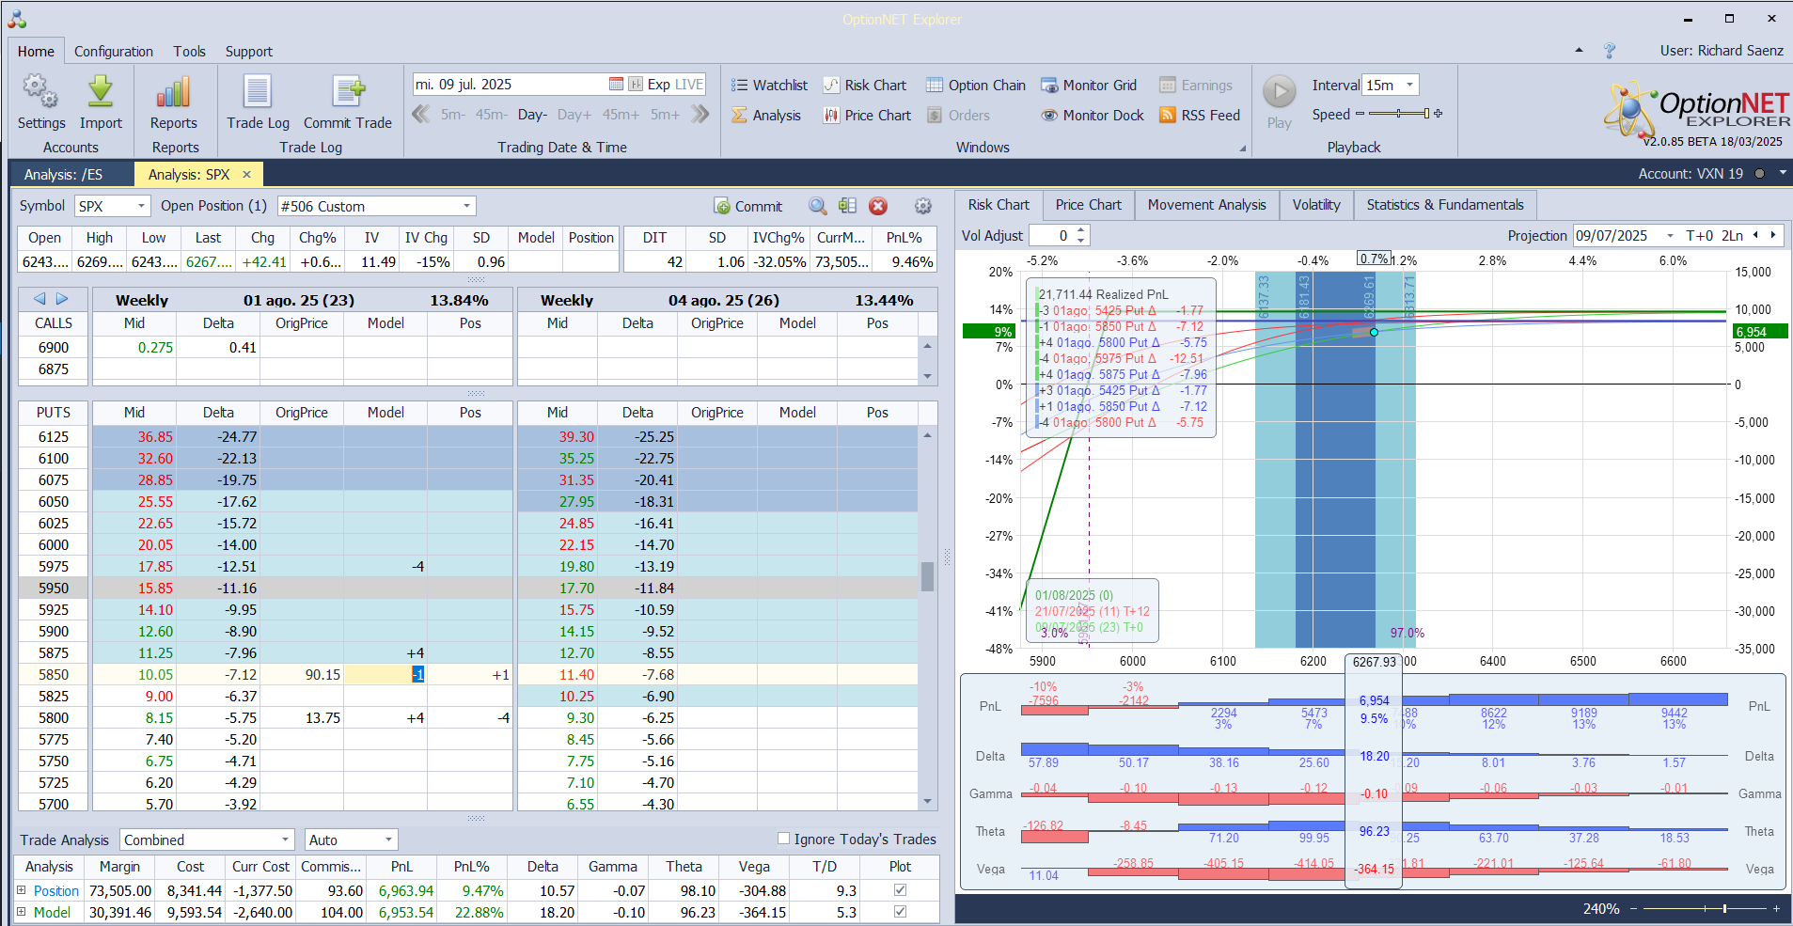Screen dimensions: 1793x926
Task: Open the Account VXN 19 dropdown arrow
Action: click(1783, 173)
